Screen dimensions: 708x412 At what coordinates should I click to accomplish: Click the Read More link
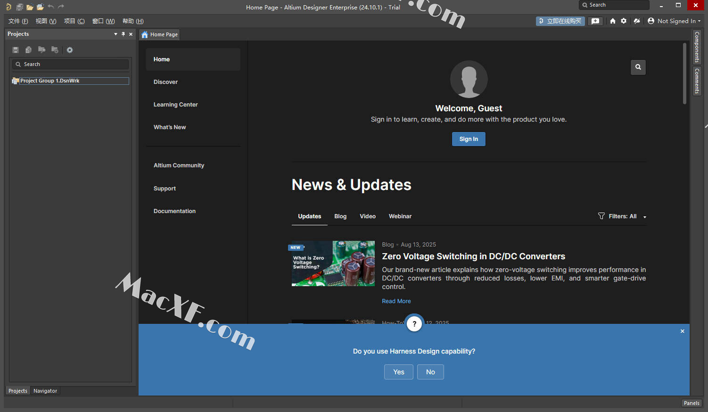click(396, 301)
